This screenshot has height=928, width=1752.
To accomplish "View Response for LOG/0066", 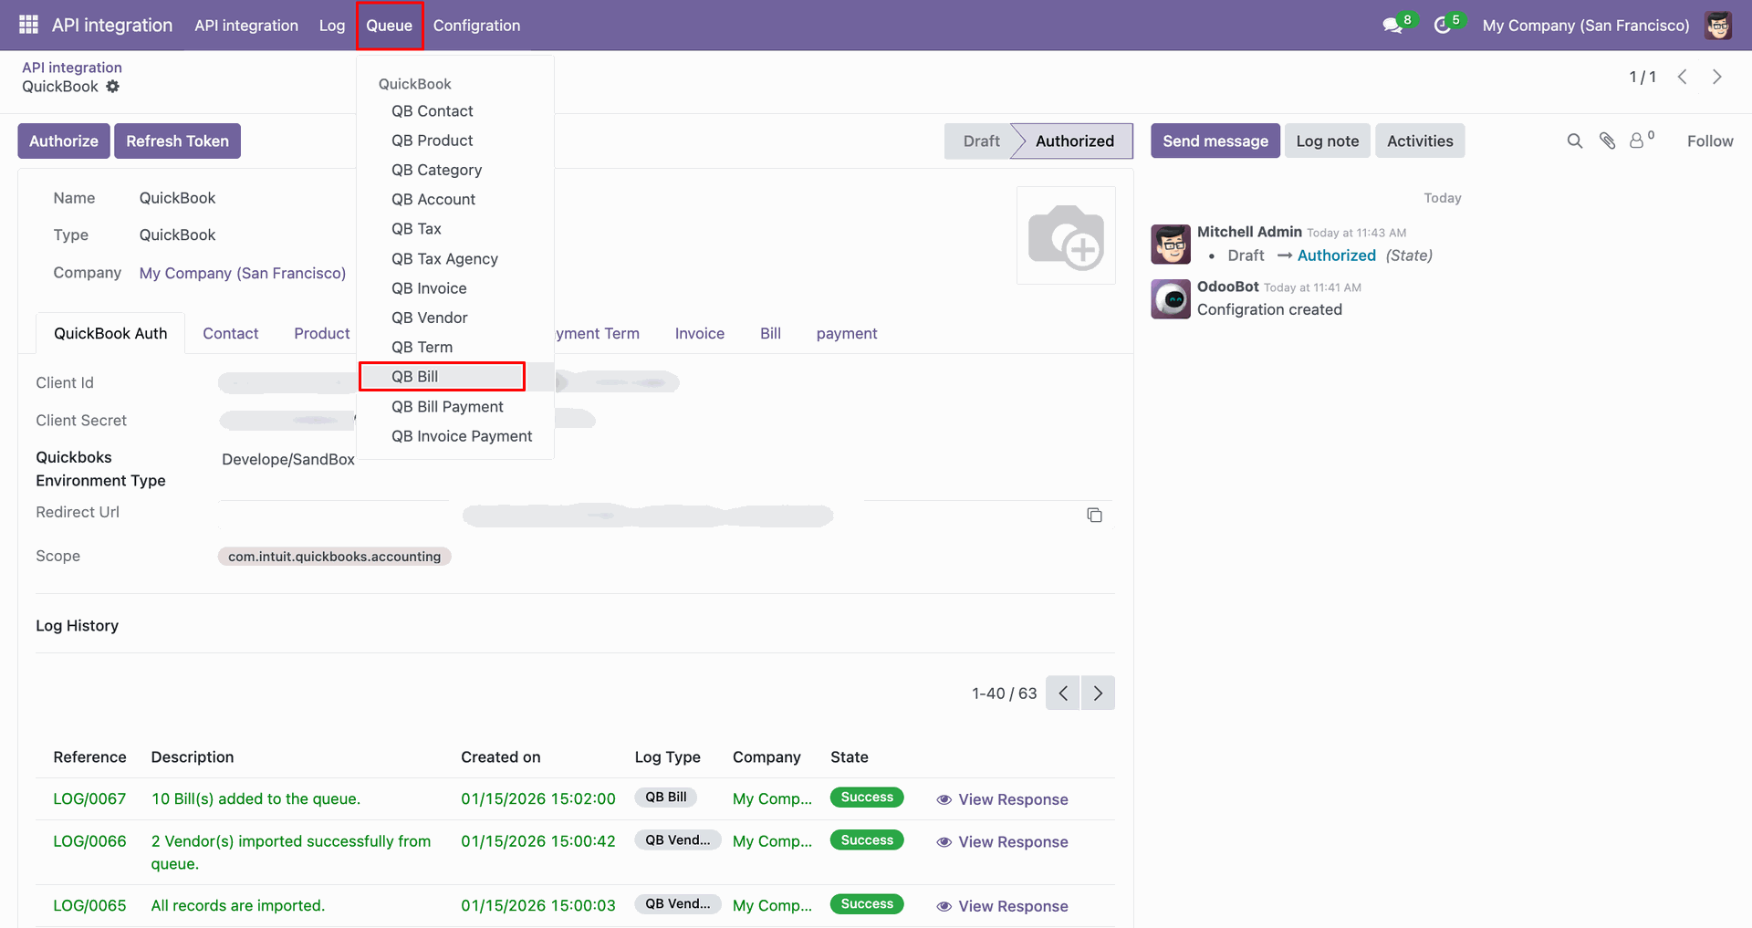I will coord(1002,842).
